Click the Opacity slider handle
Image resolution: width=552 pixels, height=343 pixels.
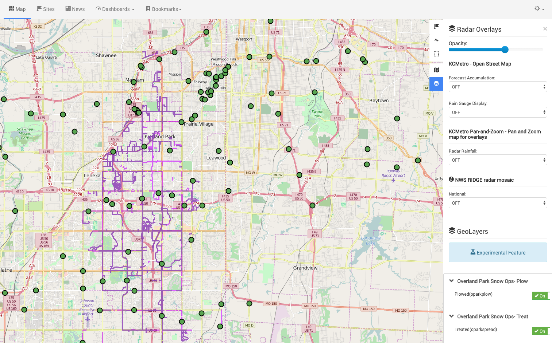(505, 50)
